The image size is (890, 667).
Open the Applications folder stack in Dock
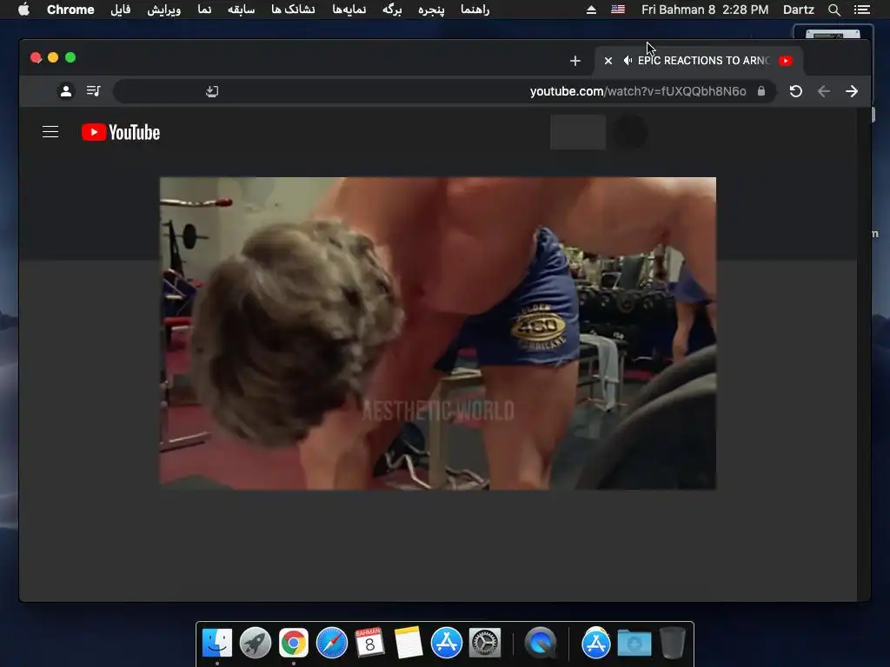(596, 643)
